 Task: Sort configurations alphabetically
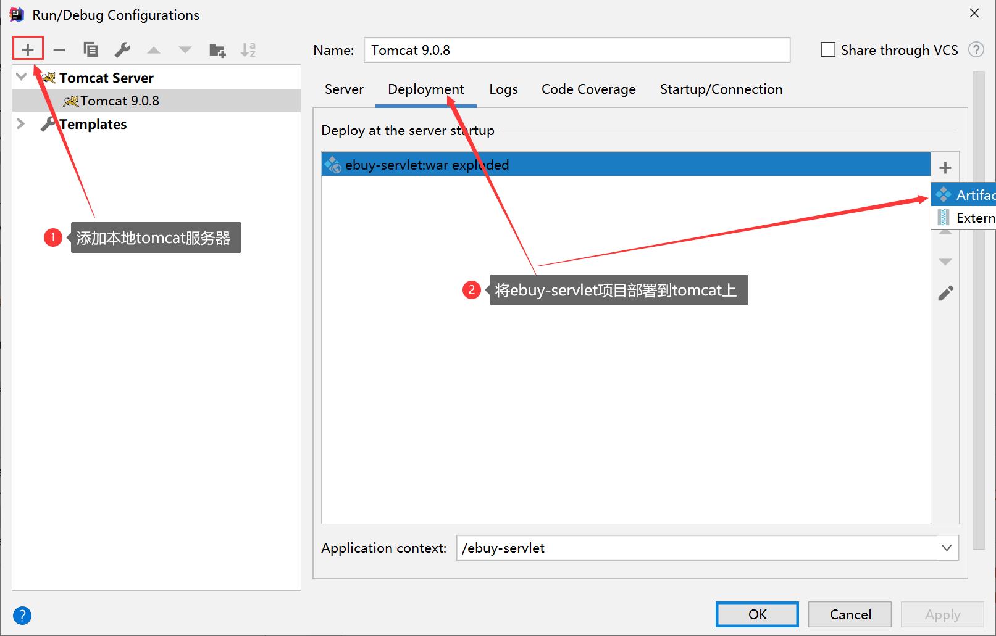[x=248, y=50]
